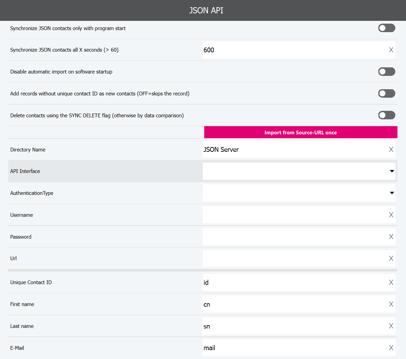
Task: Clear the sync interval seconds field
Action: tap(391, 50)
